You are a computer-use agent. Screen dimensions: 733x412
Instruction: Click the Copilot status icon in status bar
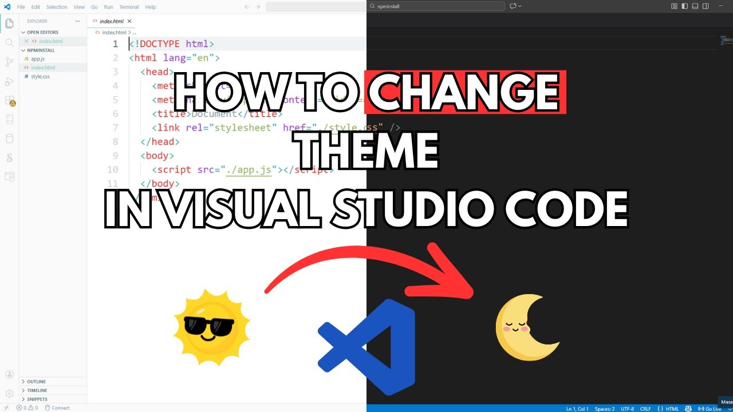coord(688,409)
